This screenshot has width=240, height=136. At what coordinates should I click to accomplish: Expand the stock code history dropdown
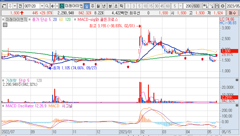pyautogui.click(x=42, y=6)
